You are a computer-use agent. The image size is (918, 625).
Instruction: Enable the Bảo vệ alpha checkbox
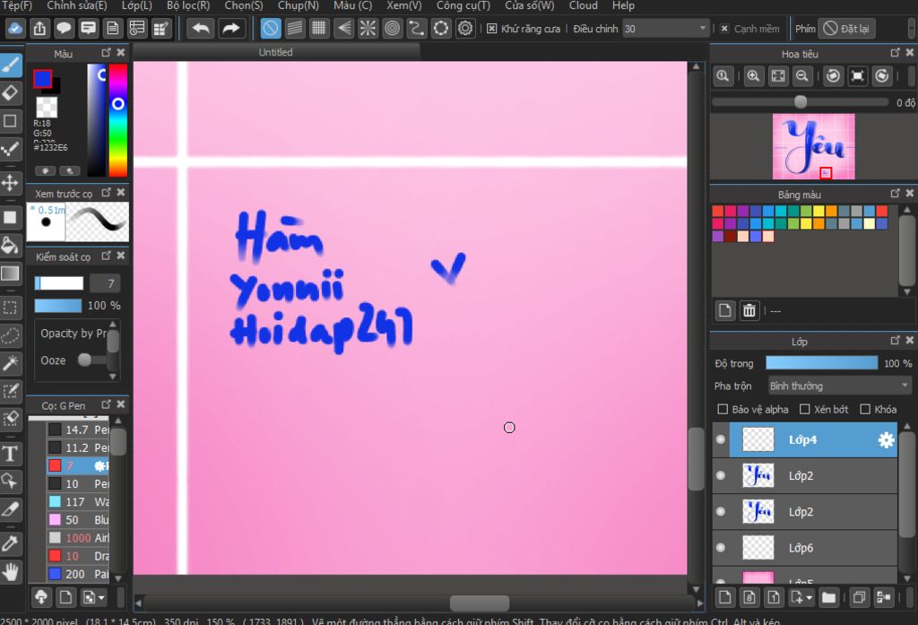pos(723,410)
